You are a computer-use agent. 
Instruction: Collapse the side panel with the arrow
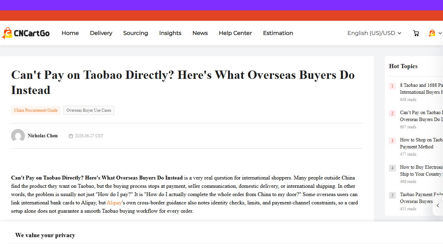(x=438, y=205)
